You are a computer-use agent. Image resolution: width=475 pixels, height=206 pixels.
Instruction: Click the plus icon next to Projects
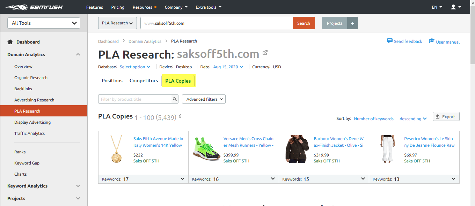click(x=352, y=23)
